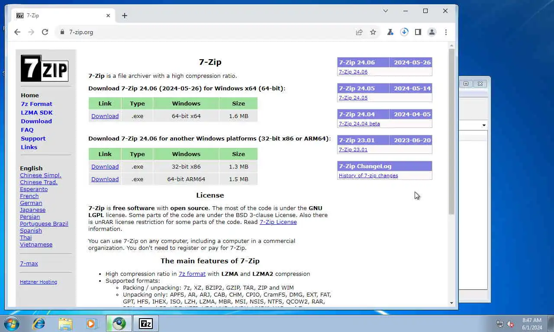Open LZMA SDK sidebar link
554x332 pixels.
point(37,112)
